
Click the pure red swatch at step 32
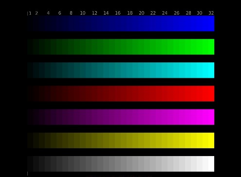pos(211,94)
